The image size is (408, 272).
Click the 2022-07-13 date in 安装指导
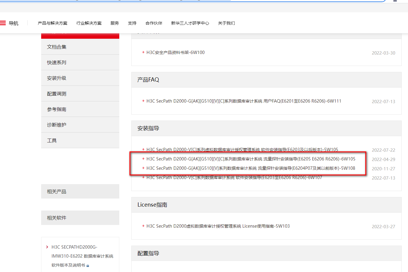pyautogui.click(x=383, y=178)
